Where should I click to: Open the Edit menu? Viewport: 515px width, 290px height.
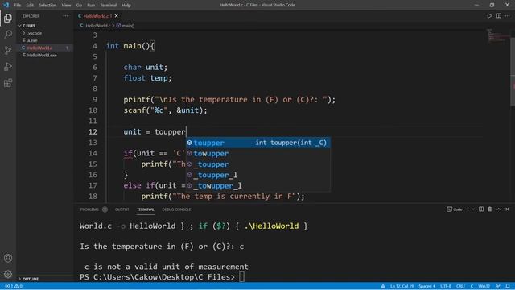[30, 6]
